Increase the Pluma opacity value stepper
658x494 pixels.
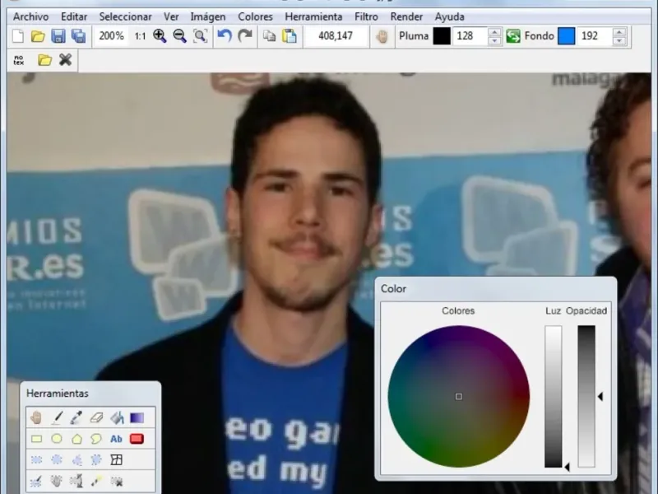point(494,32)
